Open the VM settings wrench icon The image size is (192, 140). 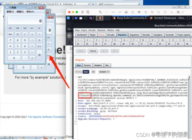point(100,12)
